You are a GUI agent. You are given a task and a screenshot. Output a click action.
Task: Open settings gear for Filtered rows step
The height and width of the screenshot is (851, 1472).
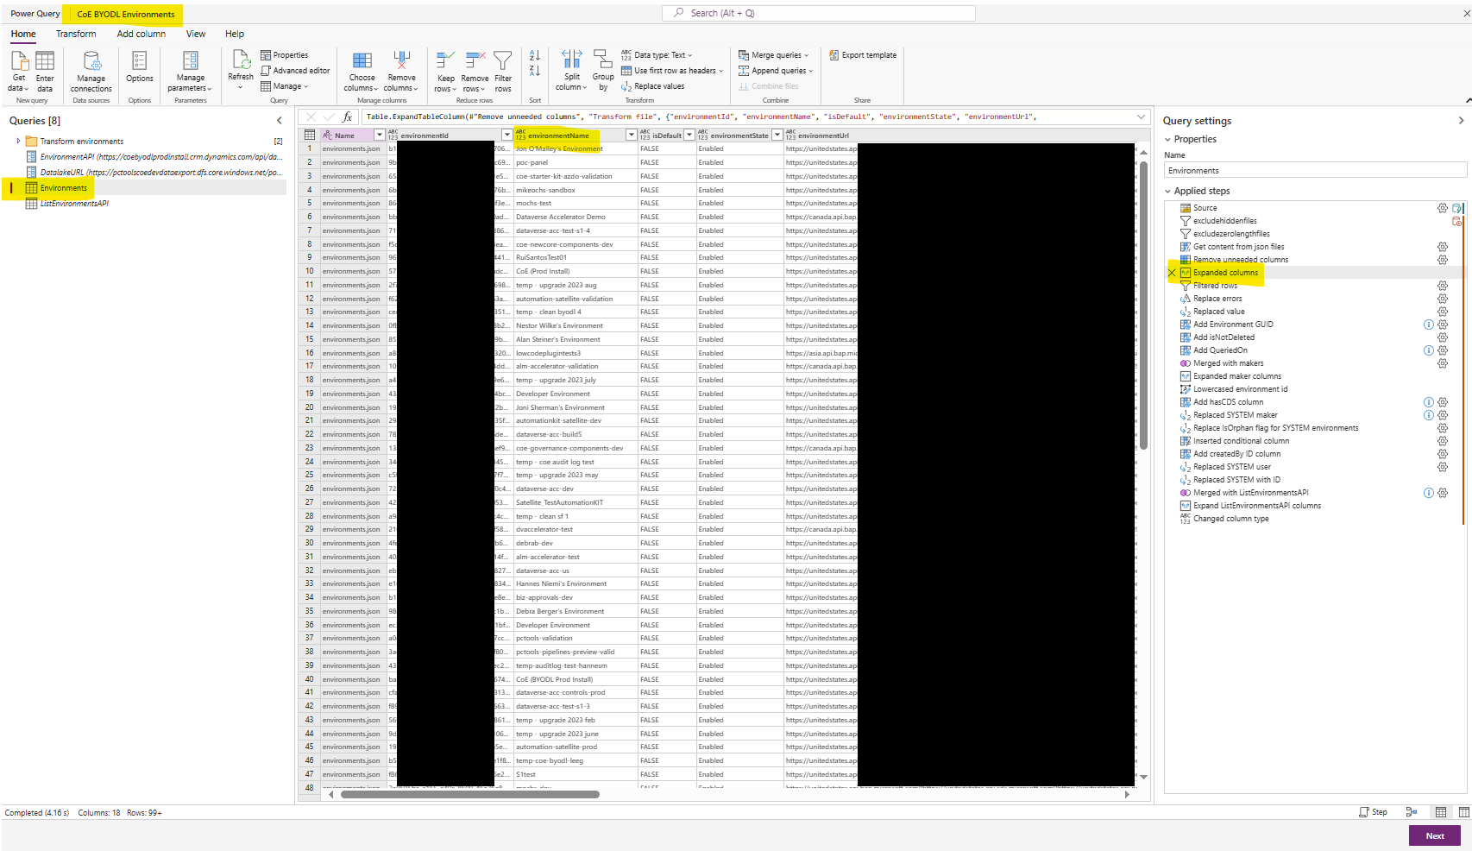[x=1443, y=285]
